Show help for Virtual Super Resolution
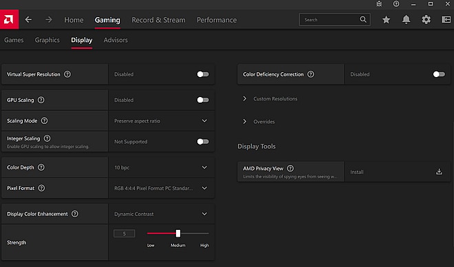The height and width of the screenshot is (267, 454). point(67,74)
